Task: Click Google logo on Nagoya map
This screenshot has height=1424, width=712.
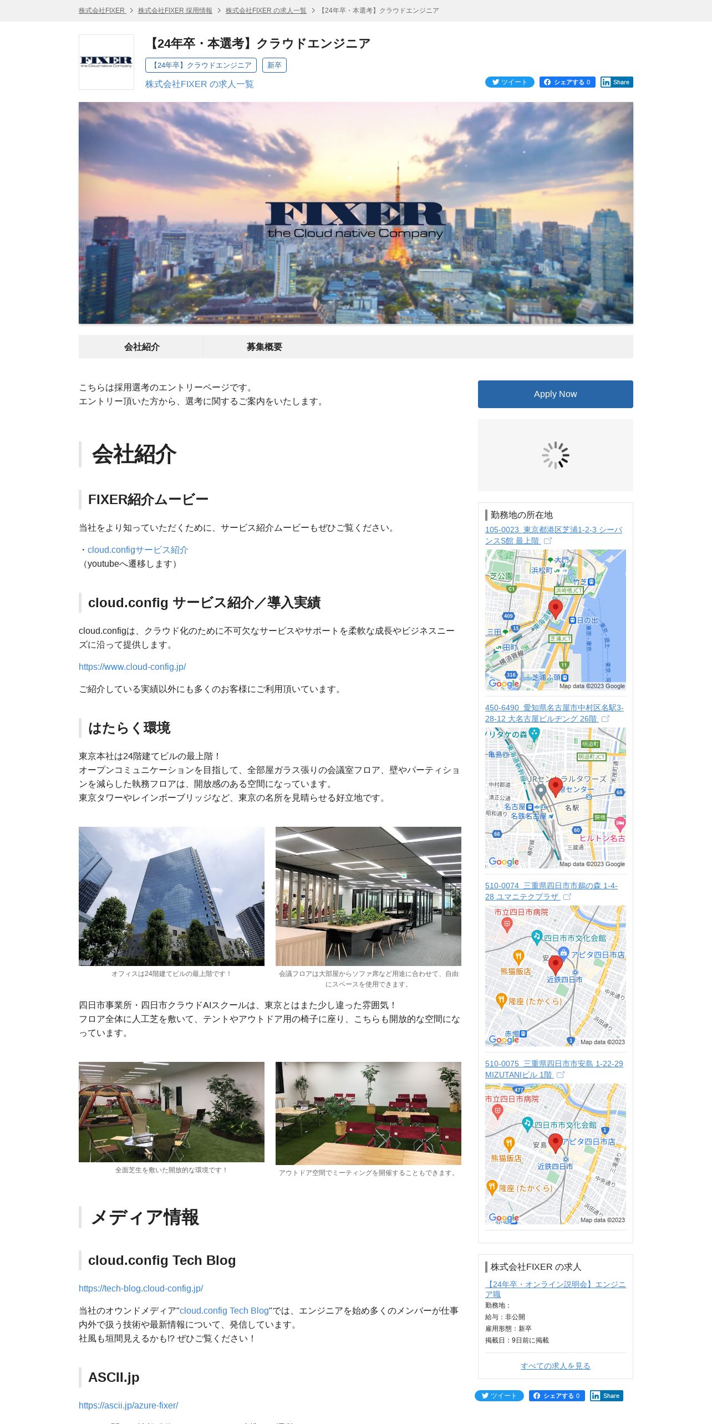Action: tap(504, 862)
